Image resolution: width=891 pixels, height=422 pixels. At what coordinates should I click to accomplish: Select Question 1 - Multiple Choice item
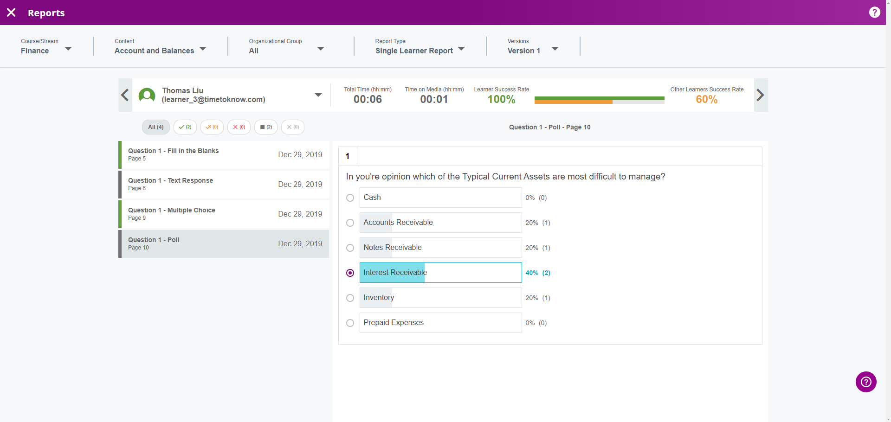224,214
